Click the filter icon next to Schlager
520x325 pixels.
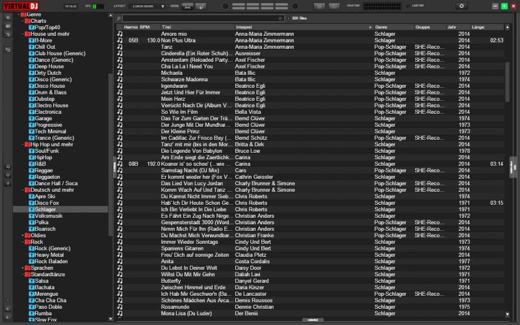(31, 209)
